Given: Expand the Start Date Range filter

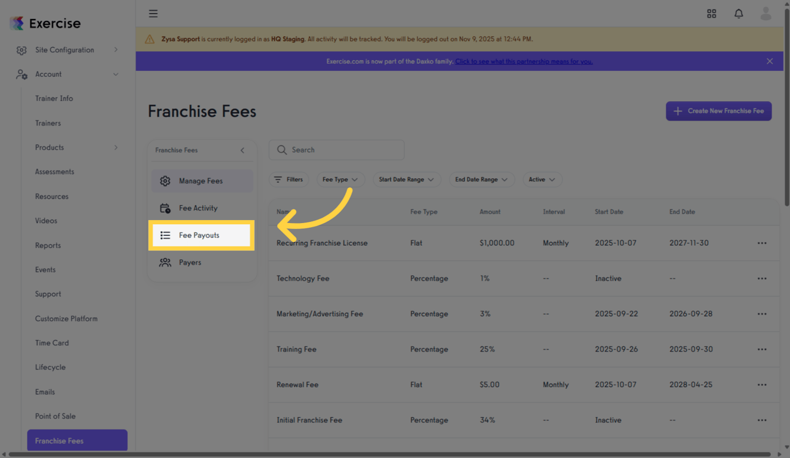Looking at the screenshot, I should (x=407, y=179).
